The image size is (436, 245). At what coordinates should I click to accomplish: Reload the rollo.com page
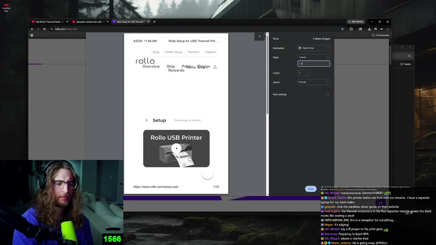44,29
